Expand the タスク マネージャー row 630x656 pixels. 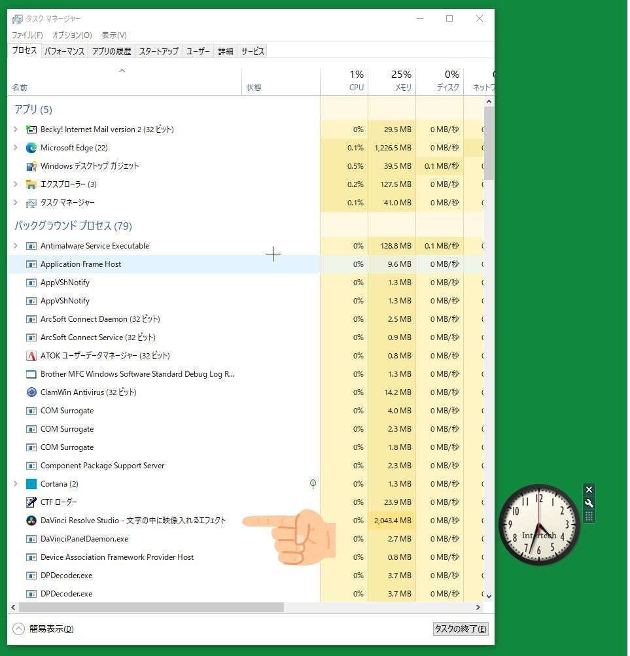16,203
